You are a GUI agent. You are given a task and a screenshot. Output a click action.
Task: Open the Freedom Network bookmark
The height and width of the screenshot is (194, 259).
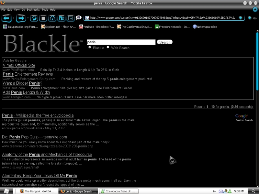[x=172, y=27]
